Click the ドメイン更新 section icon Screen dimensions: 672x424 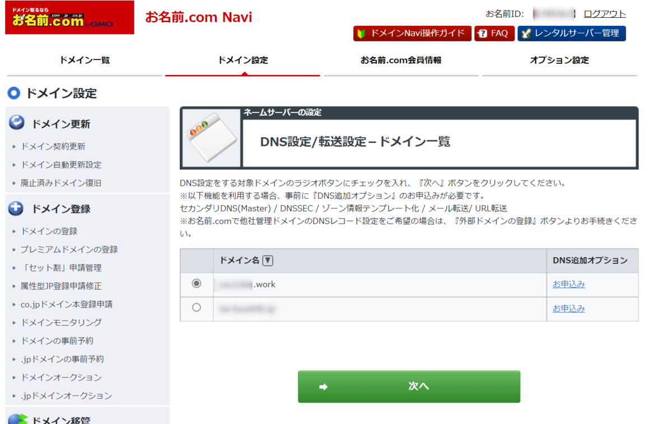[17, 123]
